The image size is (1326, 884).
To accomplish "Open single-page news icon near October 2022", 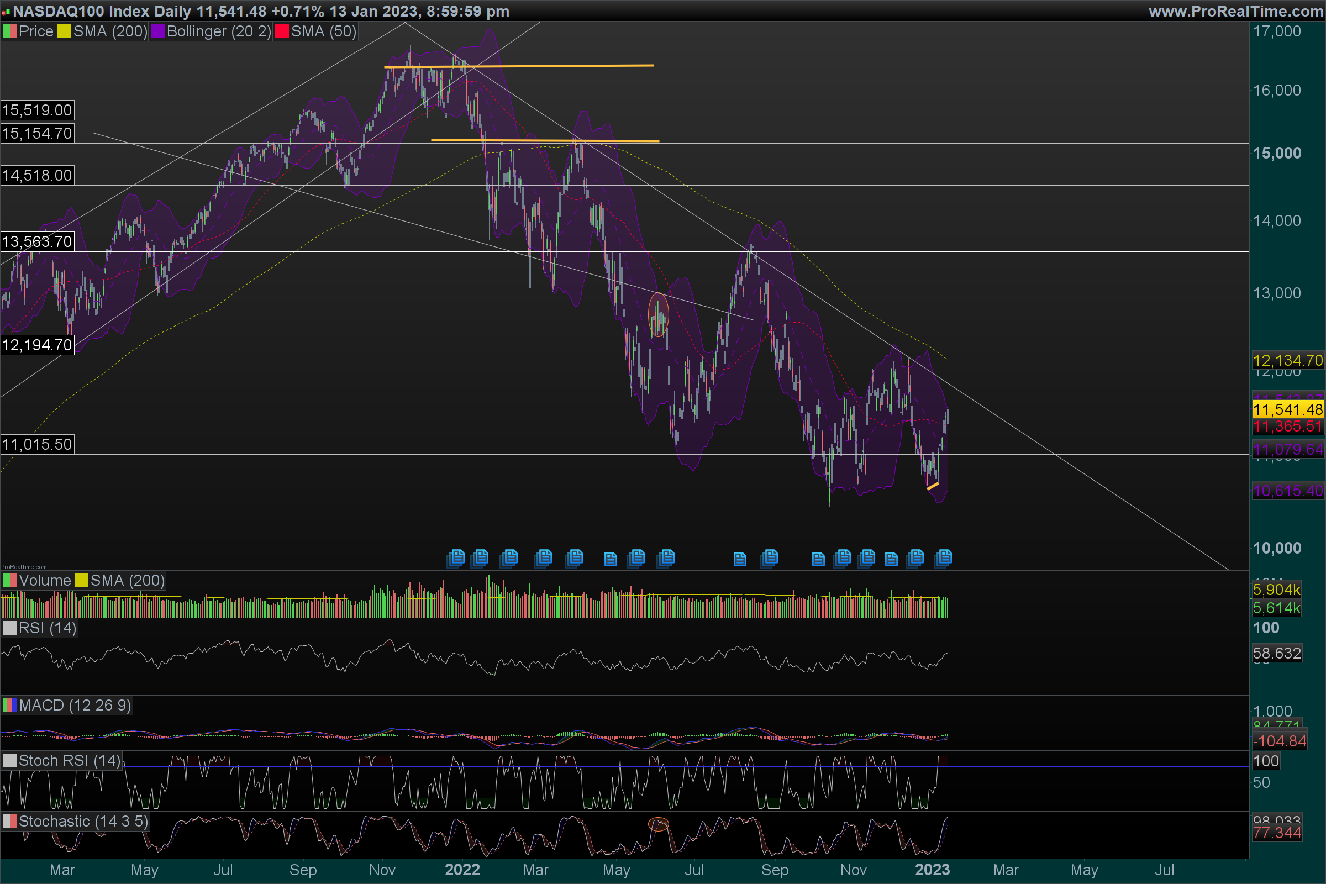I will 818,559.
